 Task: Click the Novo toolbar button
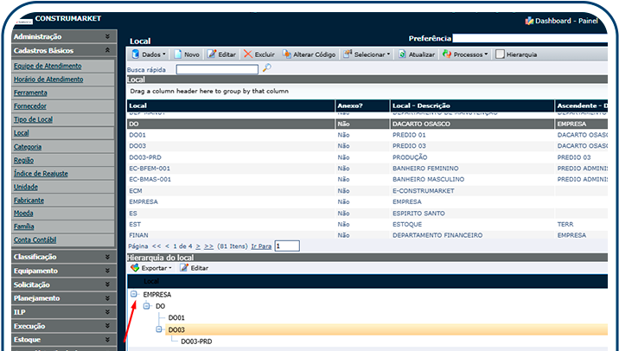pos(186,54)
